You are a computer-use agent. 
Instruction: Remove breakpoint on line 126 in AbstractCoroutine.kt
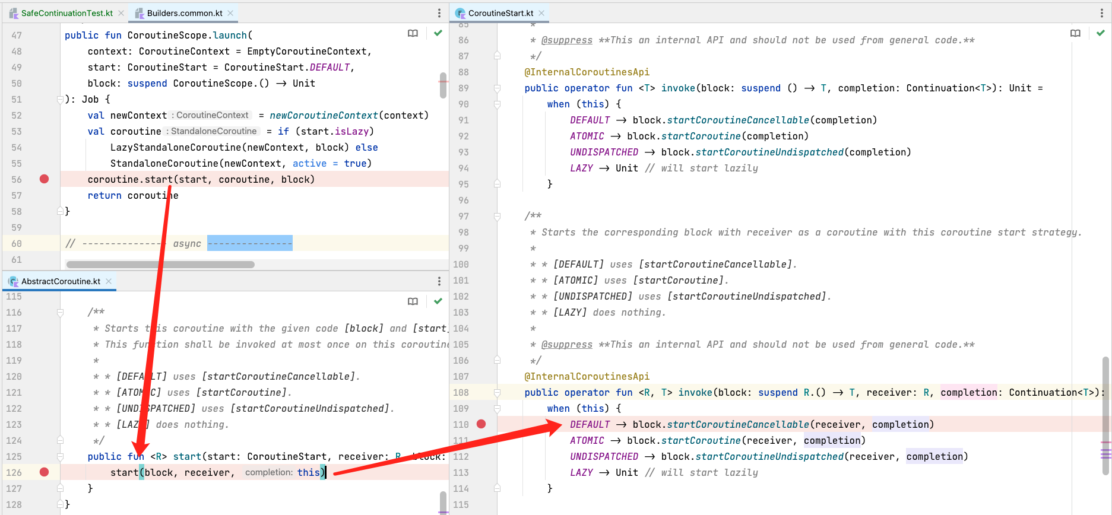coord(44,472)
